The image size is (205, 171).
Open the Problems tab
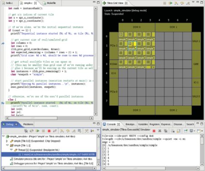click(x=28, y=124)
